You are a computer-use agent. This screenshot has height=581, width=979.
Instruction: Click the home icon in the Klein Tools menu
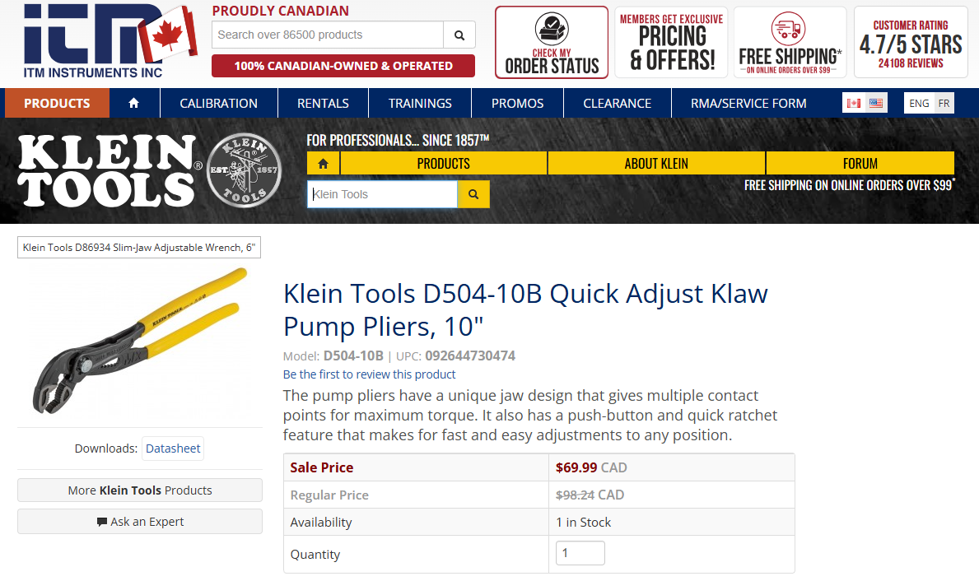[x=323, y=163]
